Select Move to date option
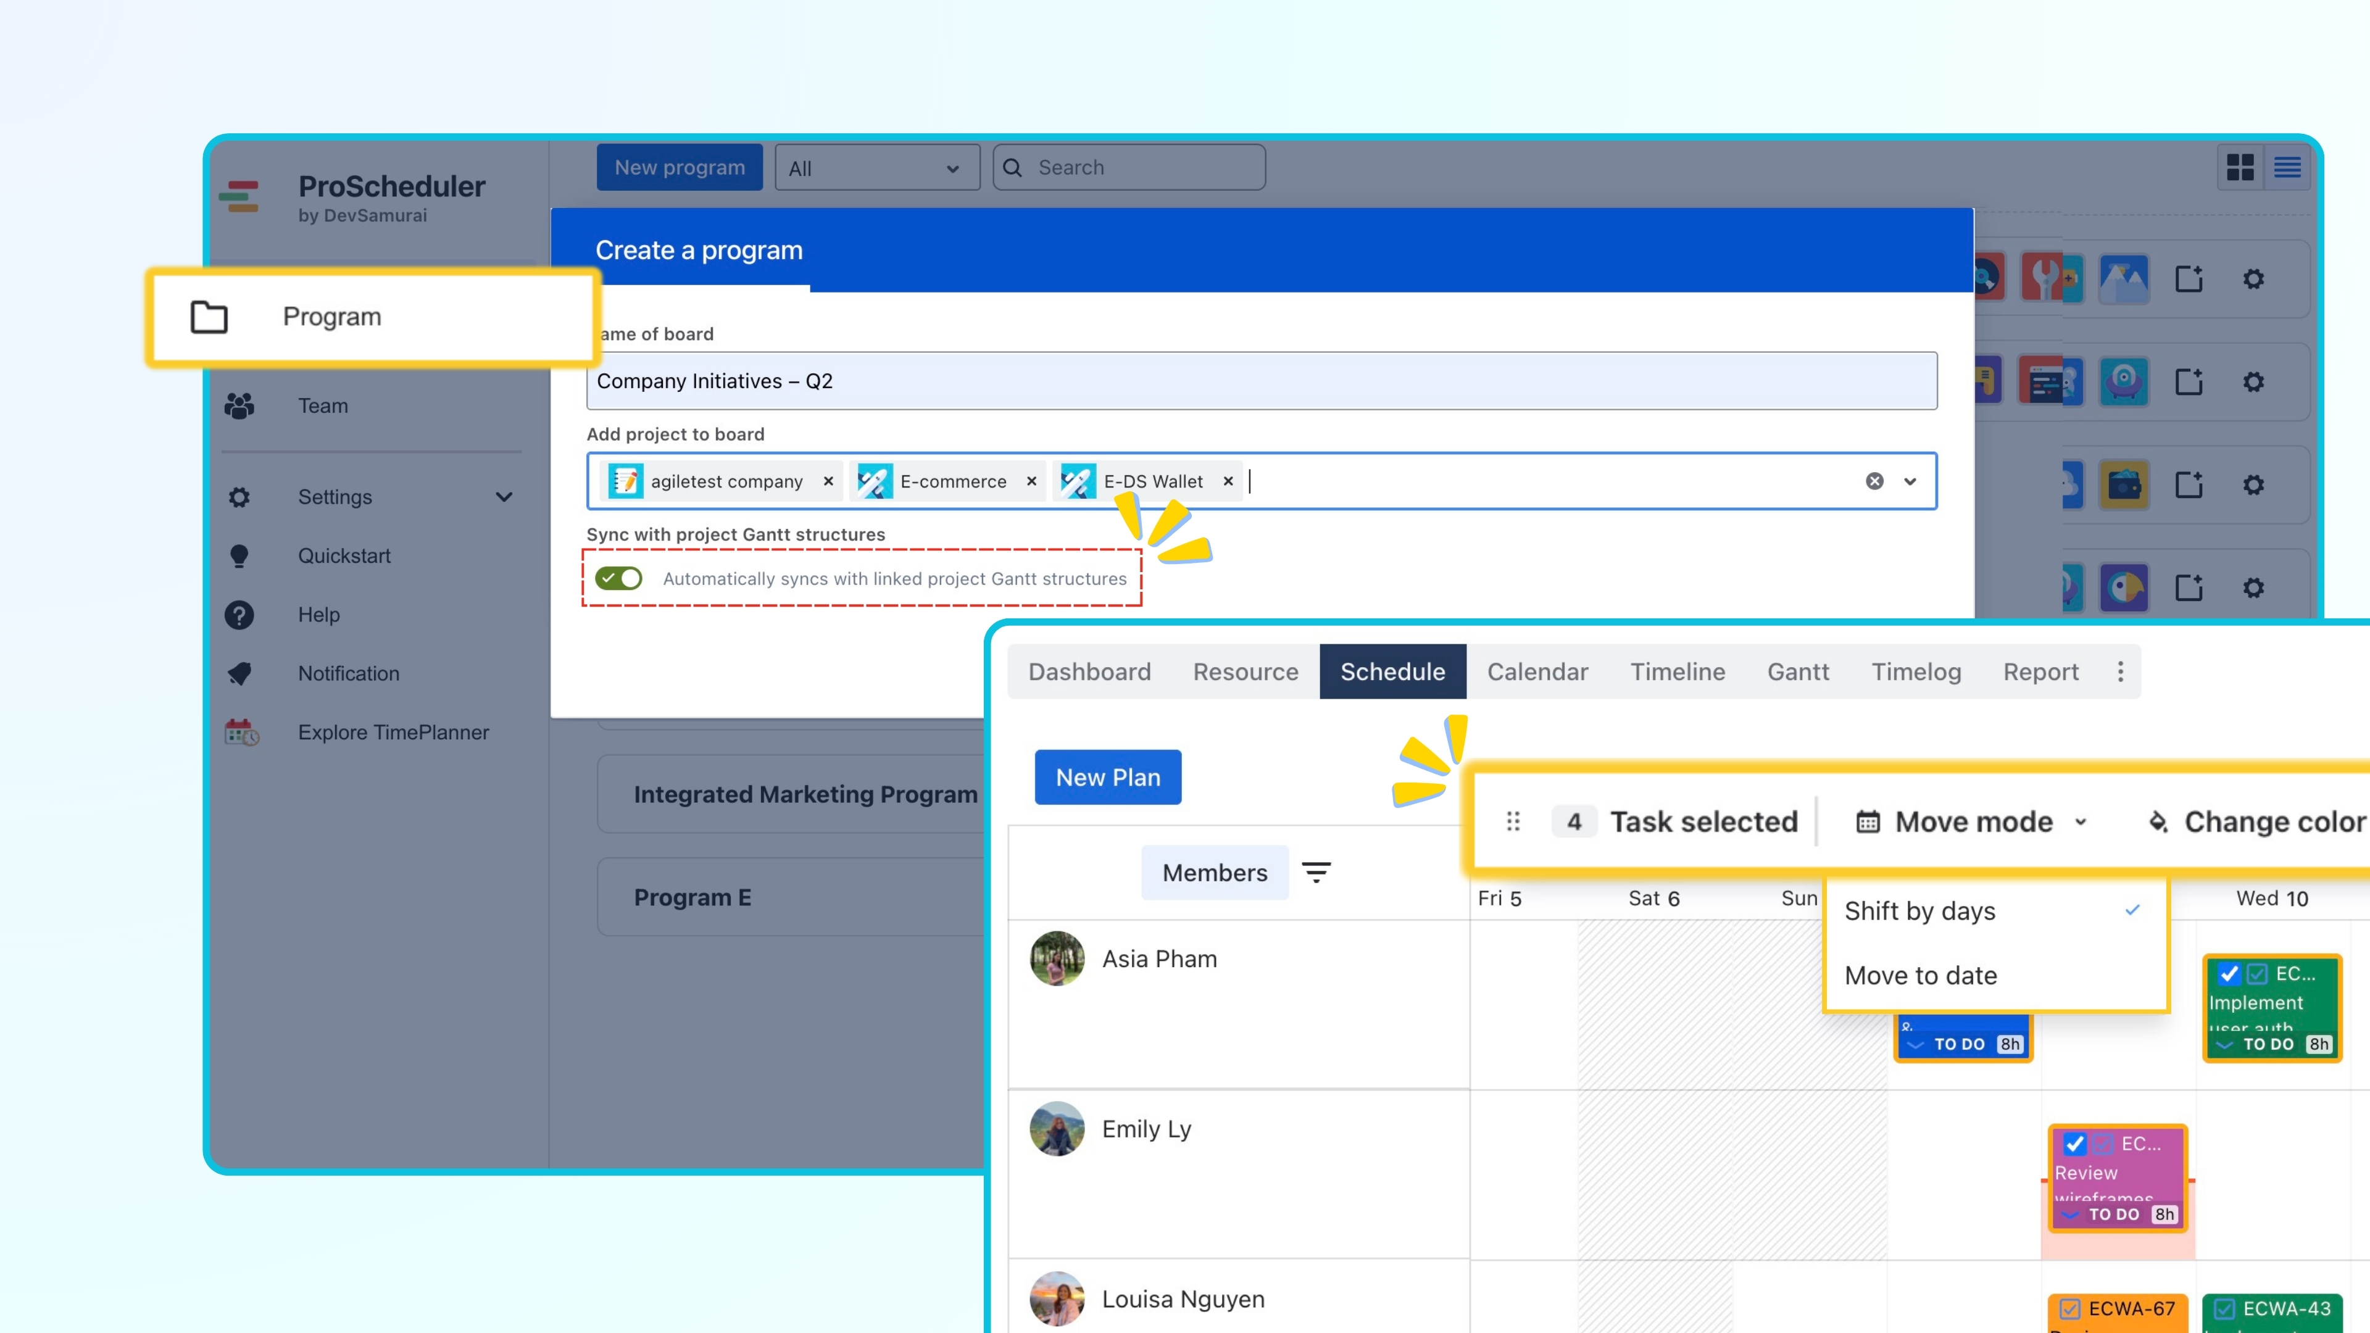Viewport: 2370px width, 1333px height. pyautogui.click(x=1920, y=975)
